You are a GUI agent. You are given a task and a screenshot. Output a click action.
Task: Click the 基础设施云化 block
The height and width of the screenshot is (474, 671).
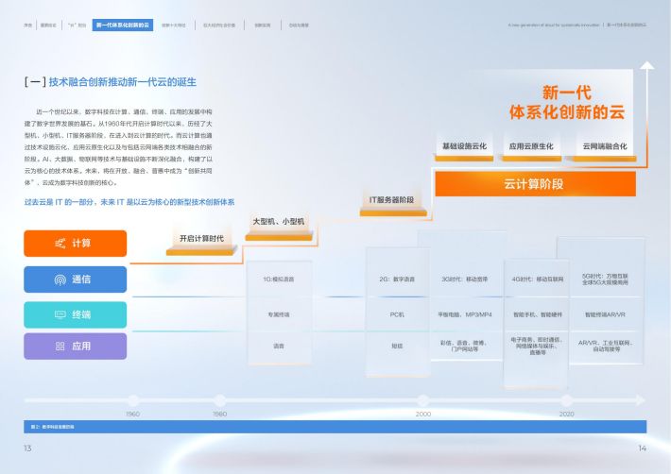click(x=464, y=149)
